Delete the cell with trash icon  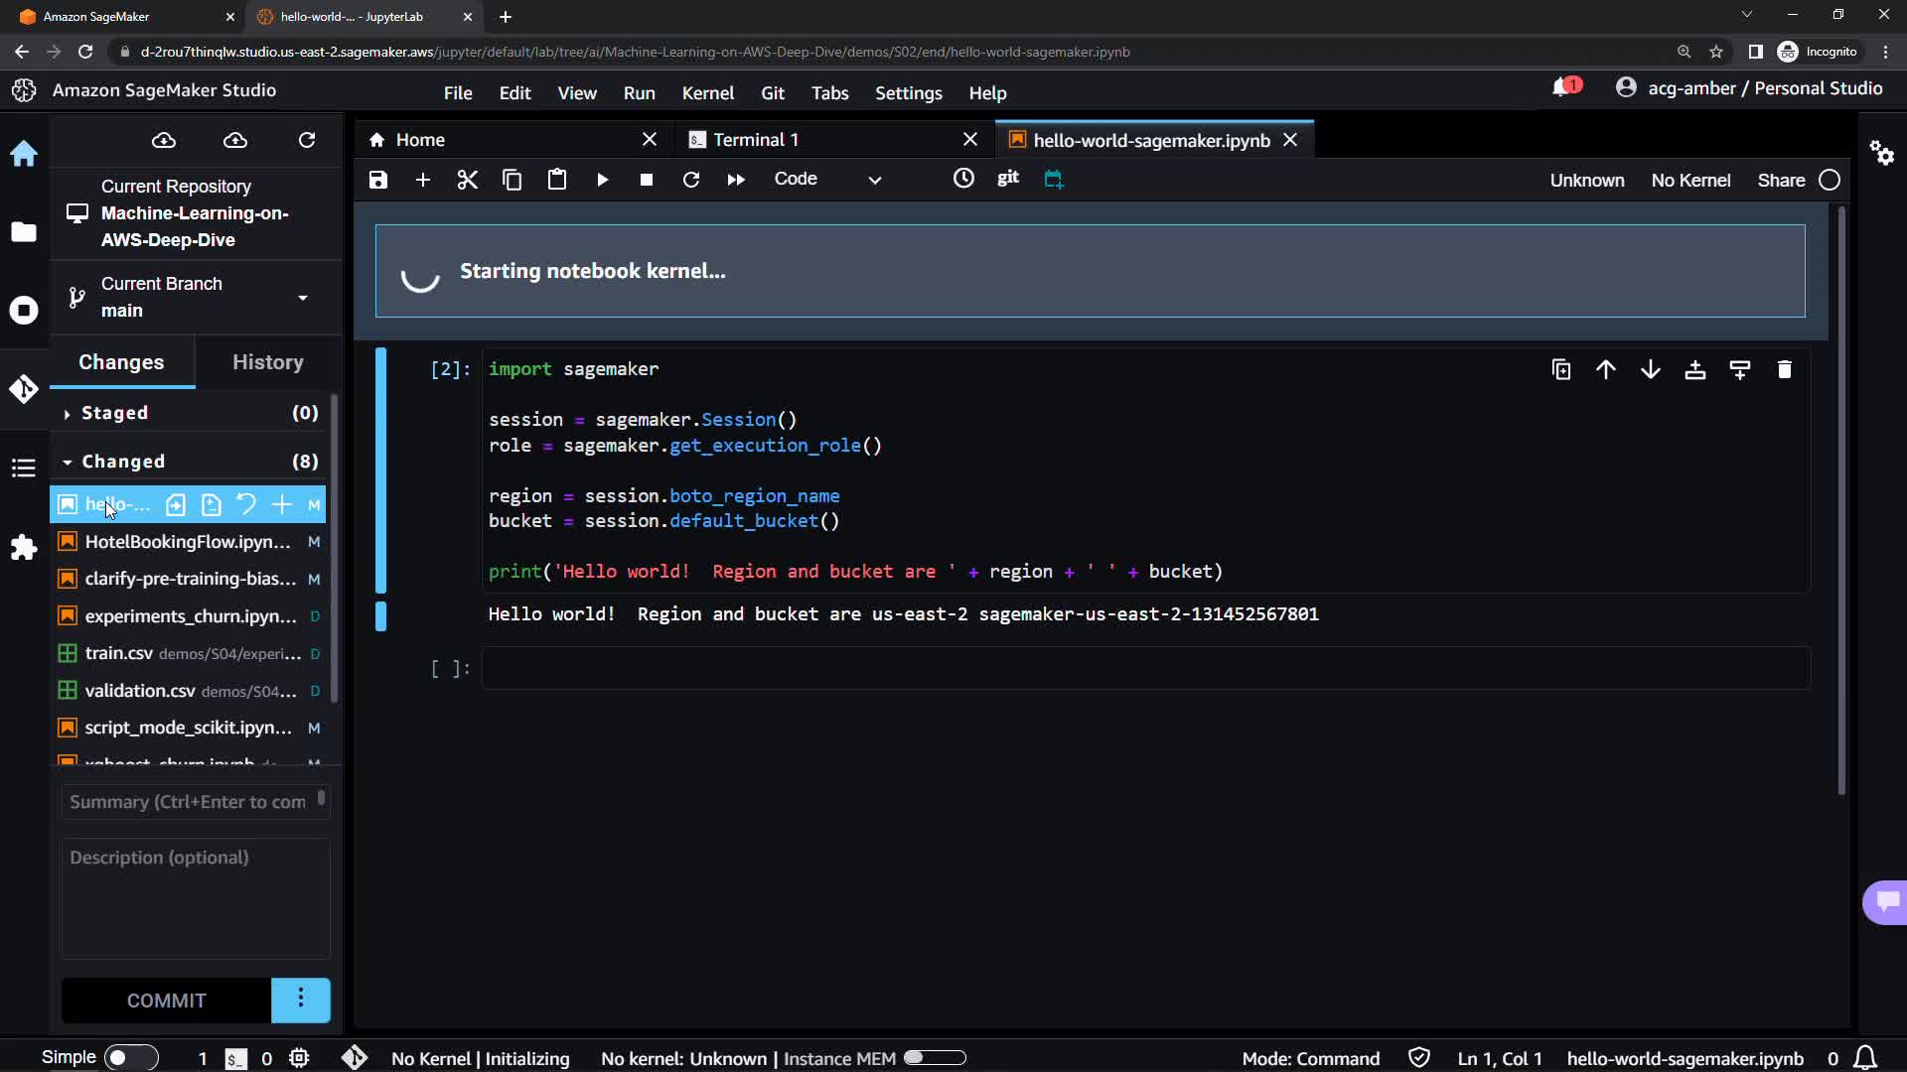1784,370
